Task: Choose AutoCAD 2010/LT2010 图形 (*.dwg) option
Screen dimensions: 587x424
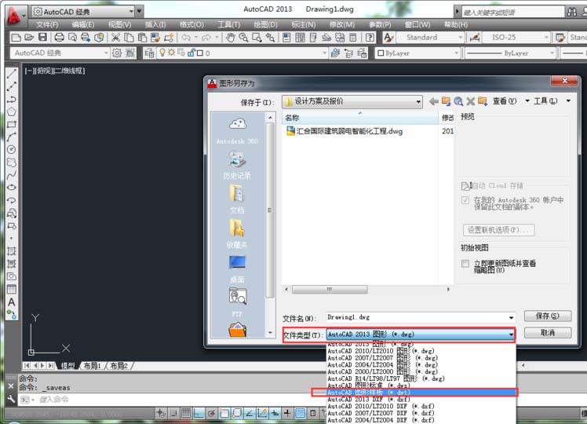Action: pyautogui.click(x=421, y=351)
